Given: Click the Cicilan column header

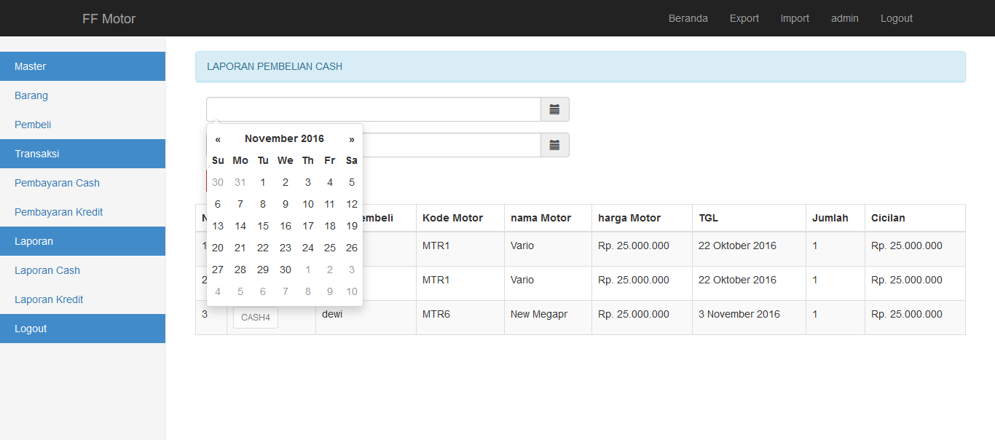Looking at the screenshot, I should tap(915, 218).
